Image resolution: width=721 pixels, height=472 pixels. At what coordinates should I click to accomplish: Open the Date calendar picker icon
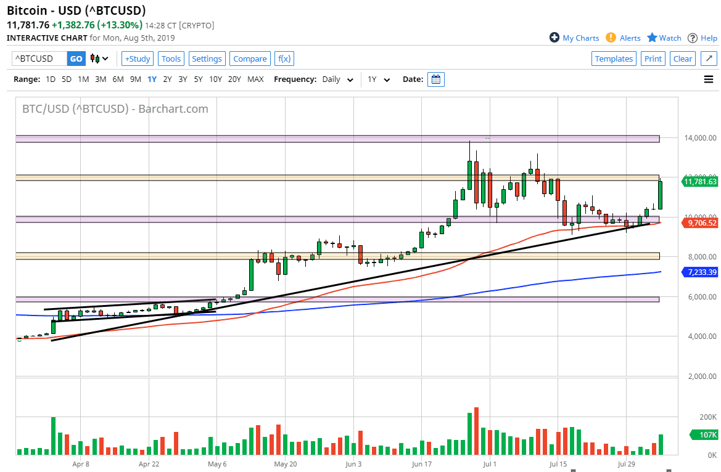[435, 79]
